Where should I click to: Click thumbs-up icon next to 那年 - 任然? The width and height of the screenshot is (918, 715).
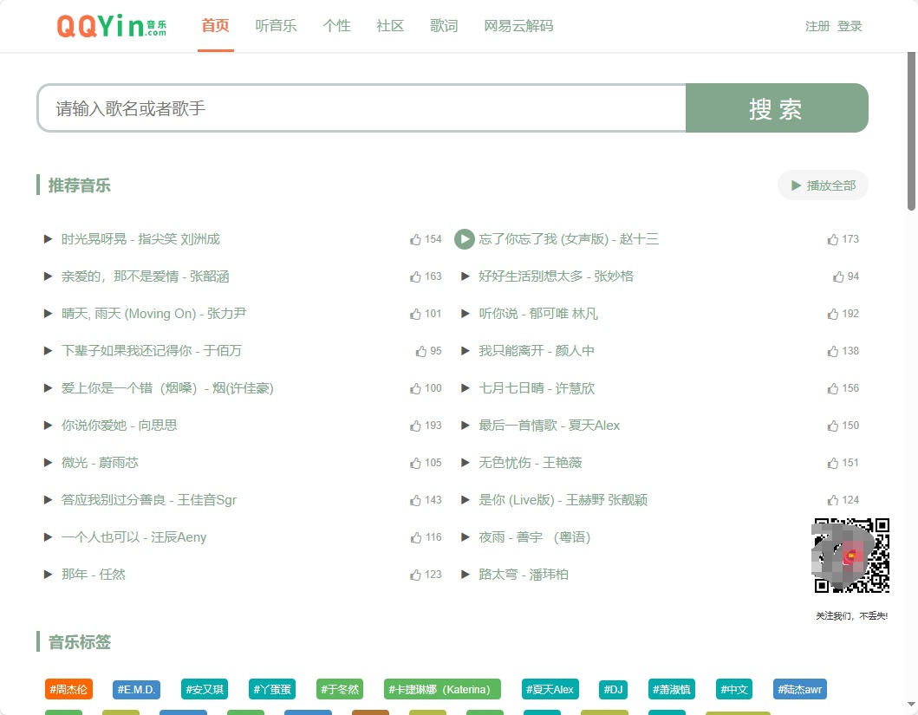pyautogui.click(x=415, y=575)
